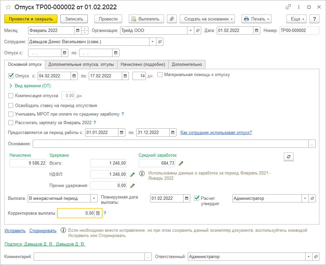Switch to Начислено (подробно) tab

[143, 64]
